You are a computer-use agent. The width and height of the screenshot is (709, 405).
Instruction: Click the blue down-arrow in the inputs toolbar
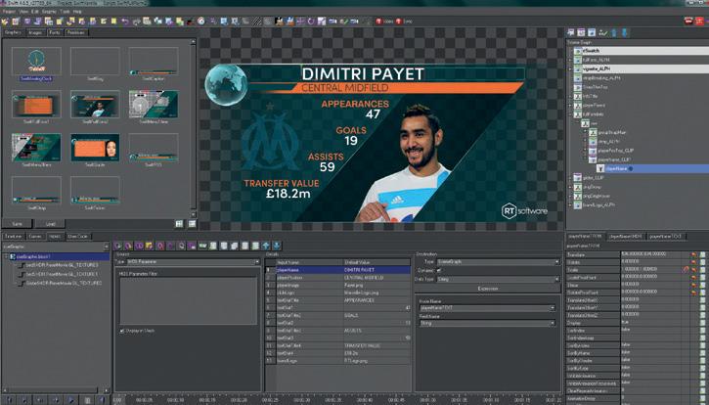tap(277, 246)
